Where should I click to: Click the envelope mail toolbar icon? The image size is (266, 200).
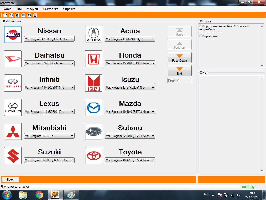point(23,15)
